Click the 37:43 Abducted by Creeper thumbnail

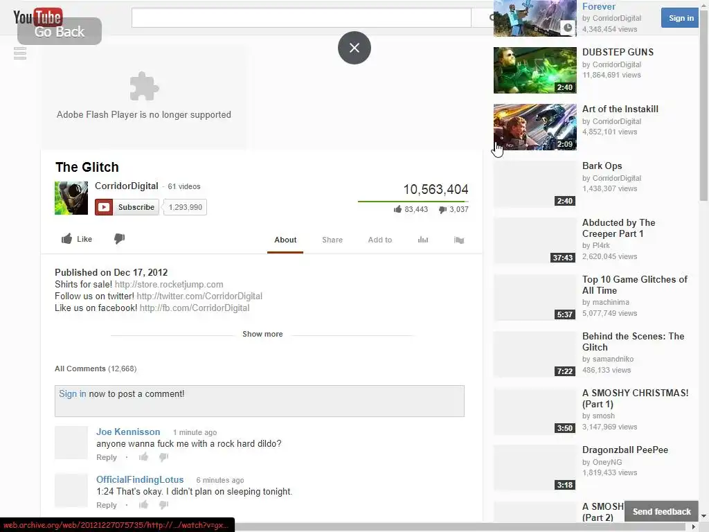pyautogui.click(x=535, y=240)
